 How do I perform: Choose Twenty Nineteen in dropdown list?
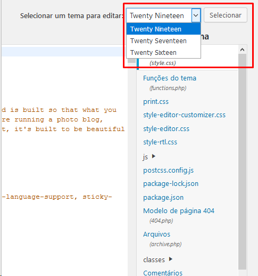[x=163, y=29]
